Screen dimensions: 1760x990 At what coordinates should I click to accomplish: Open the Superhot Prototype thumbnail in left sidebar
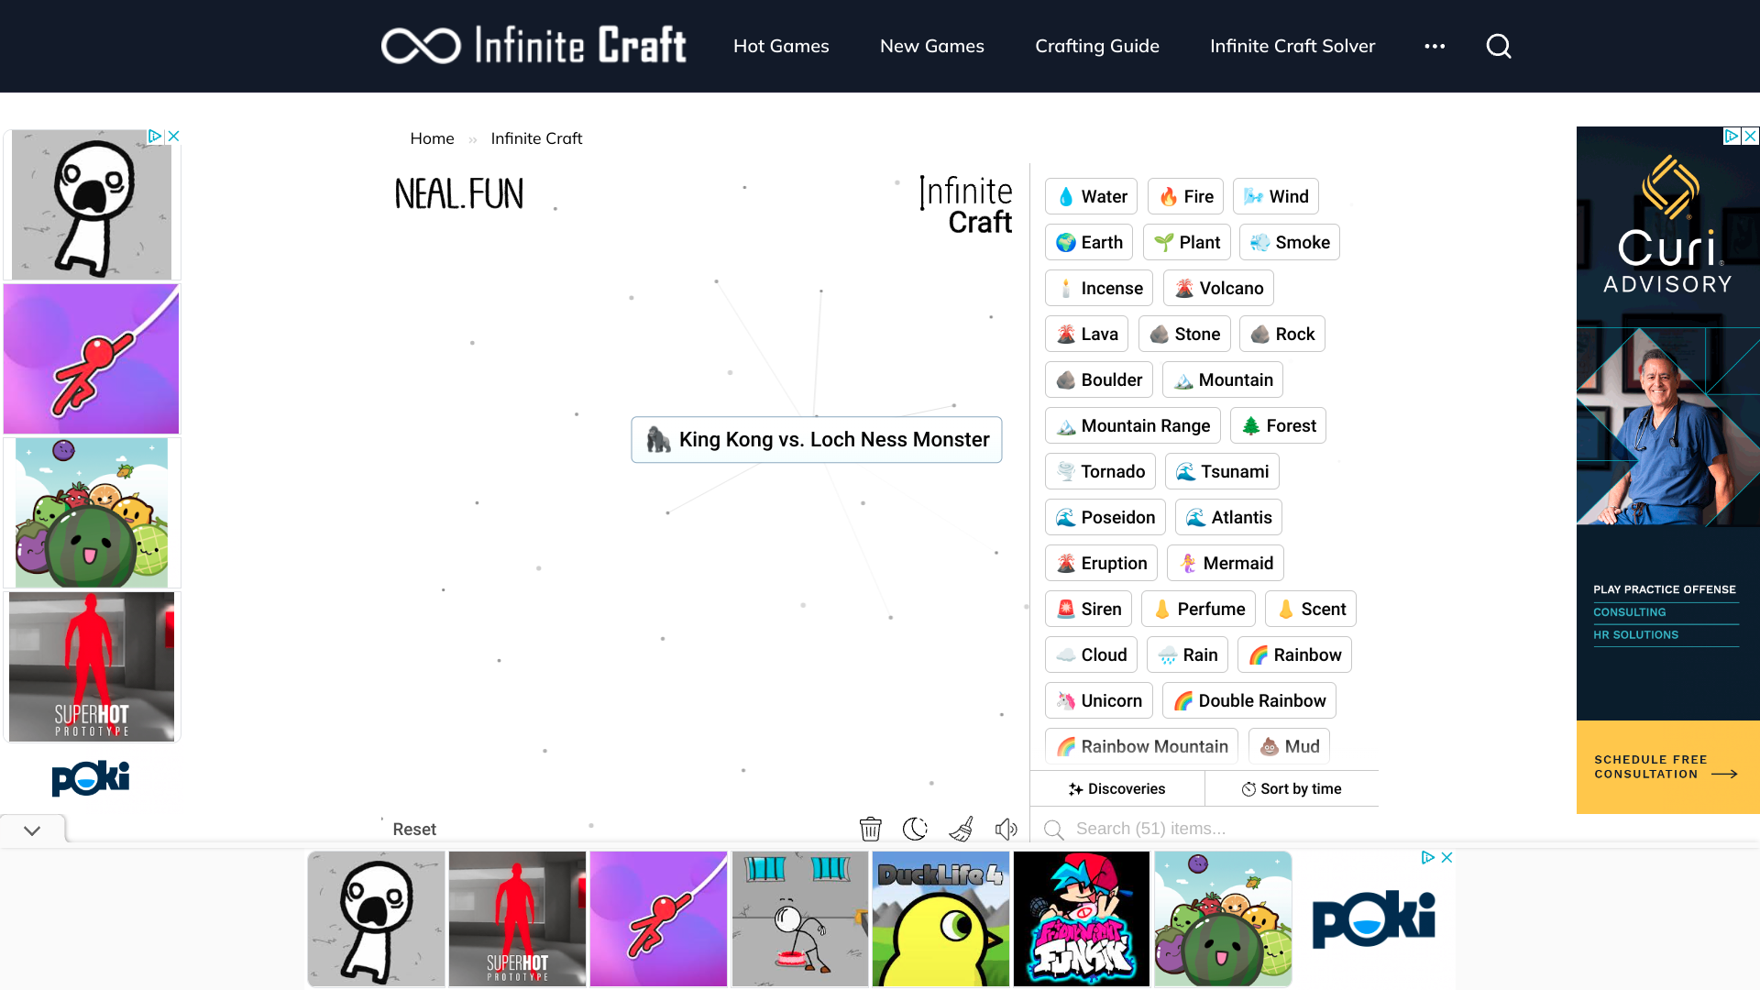(x=92, y=666)
